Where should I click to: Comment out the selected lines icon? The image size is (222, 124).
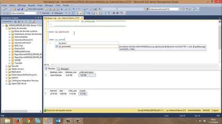point(105,13)
